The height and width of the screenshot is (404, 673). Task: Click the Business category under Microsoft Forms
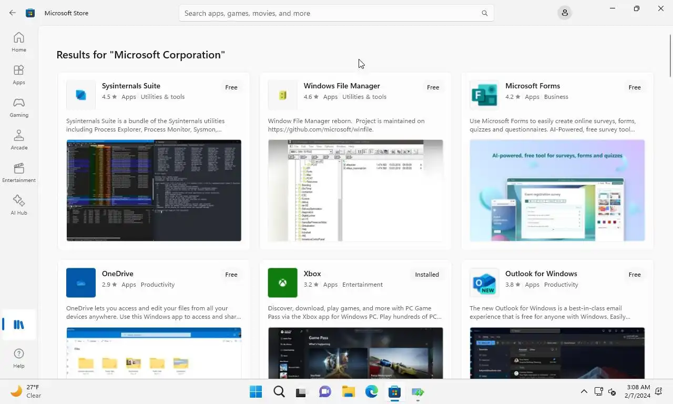556,97
